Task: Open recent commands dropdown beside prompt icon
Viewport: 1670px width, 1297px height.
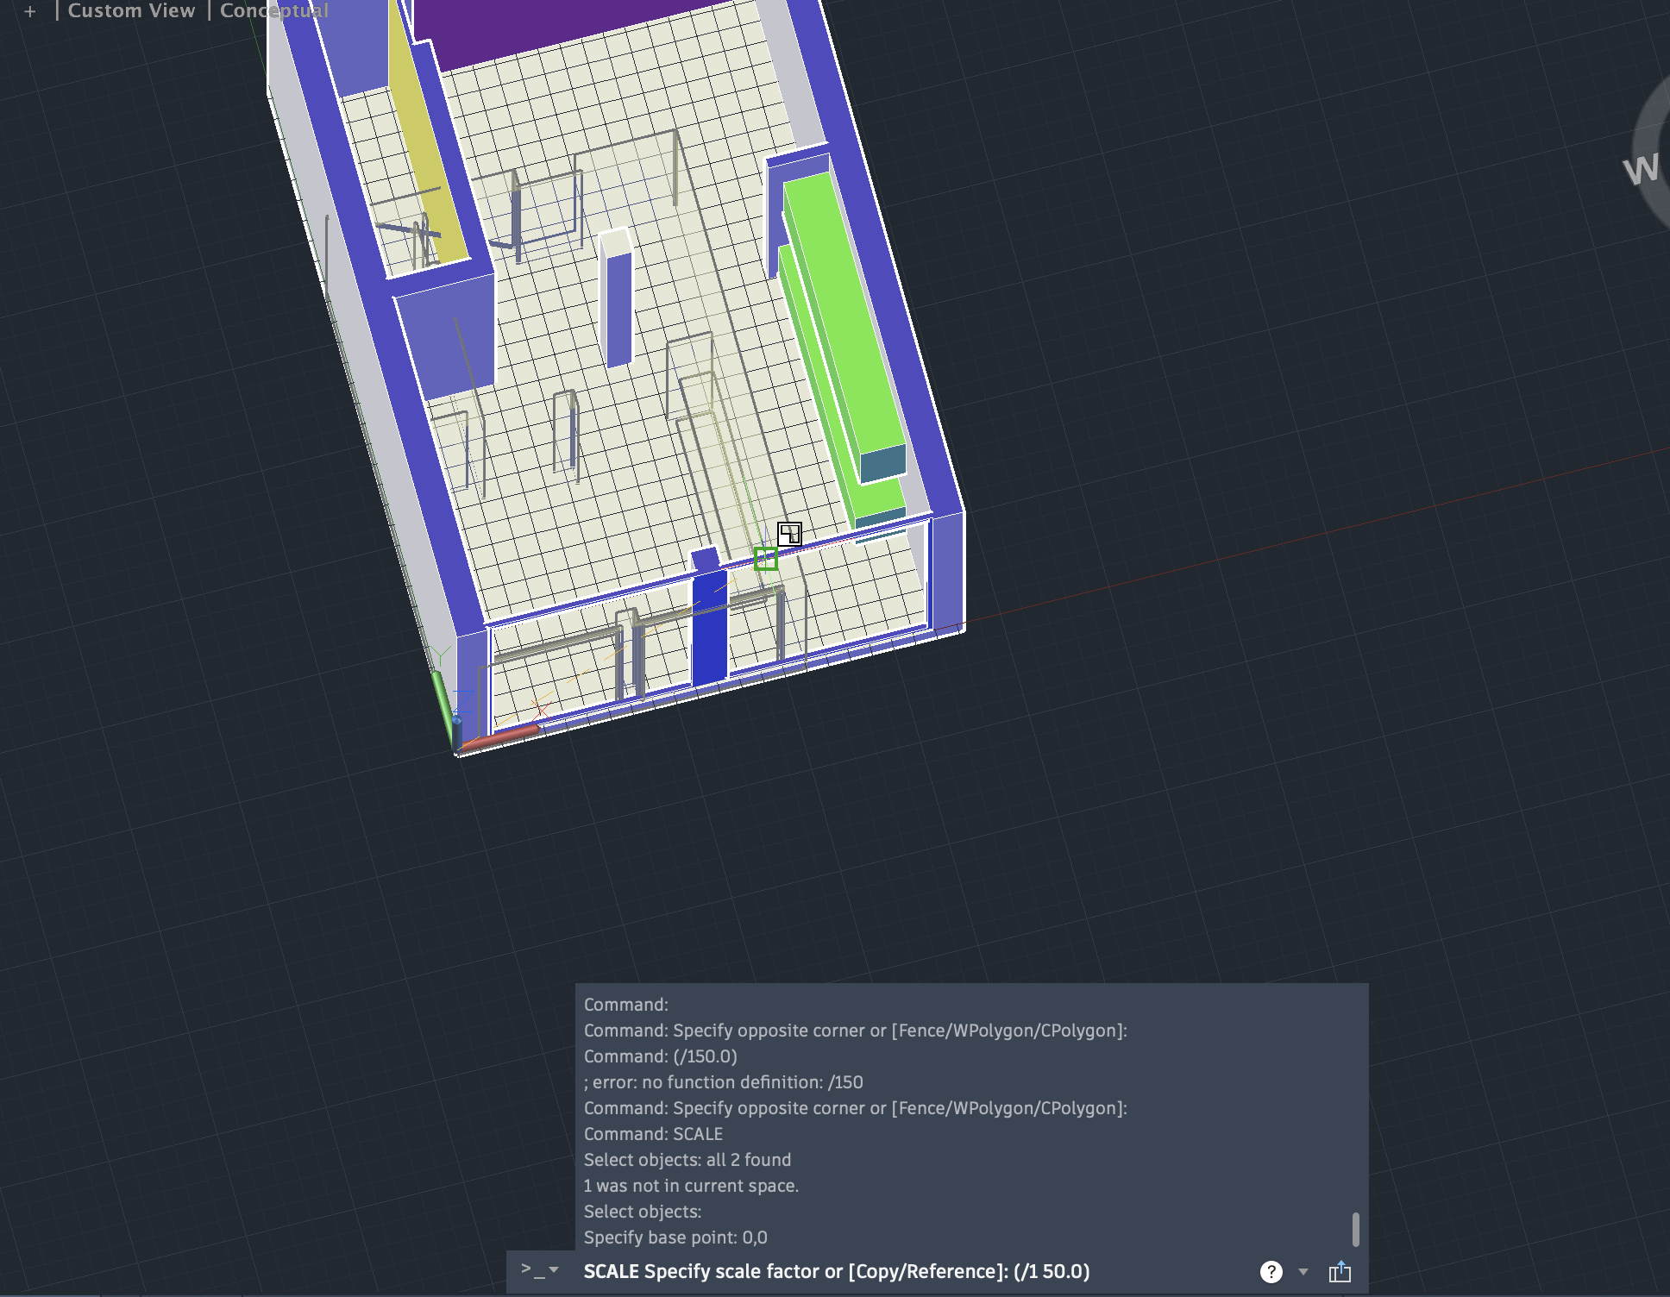Action: [x=555, y=1270]
